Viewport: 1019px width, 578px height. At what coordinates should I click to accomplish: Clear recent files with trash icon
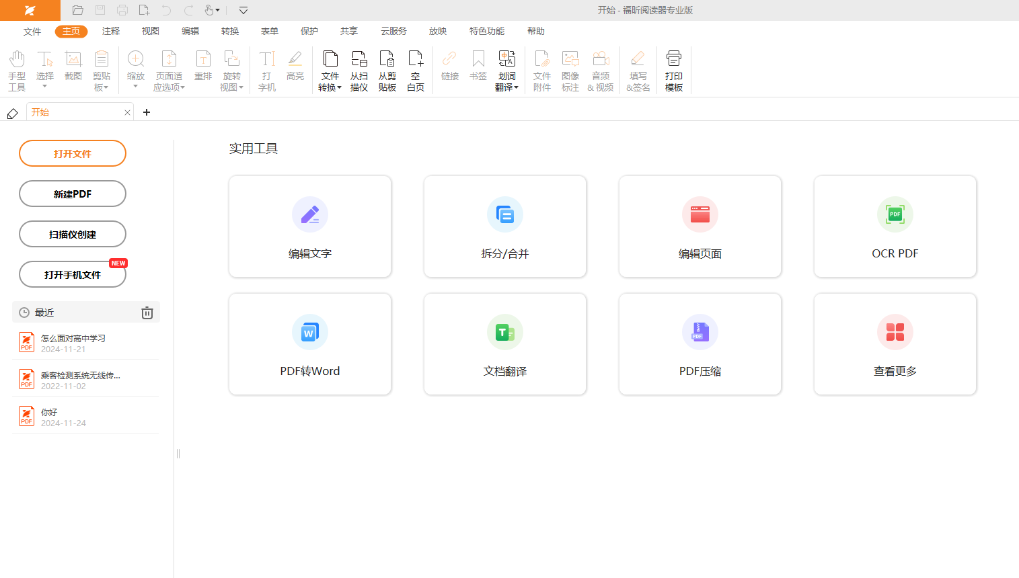pyautogui.click(x=147, y=313)
